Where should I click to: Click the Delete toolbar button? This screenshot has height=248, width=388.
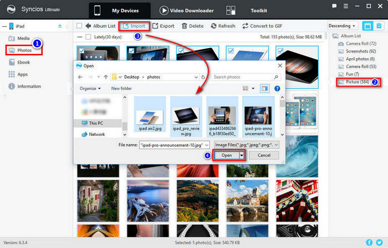tap(192, 26)
